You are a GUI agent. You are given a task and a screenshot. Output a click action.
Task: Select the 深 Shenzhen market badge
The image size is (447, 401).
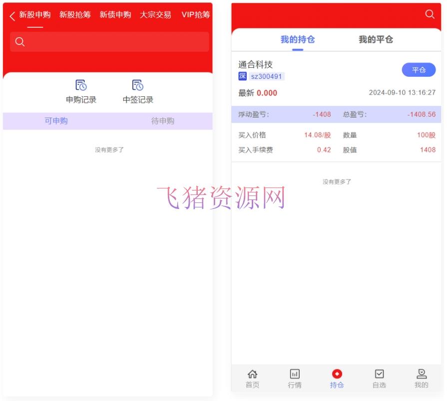tap(243, 76)
